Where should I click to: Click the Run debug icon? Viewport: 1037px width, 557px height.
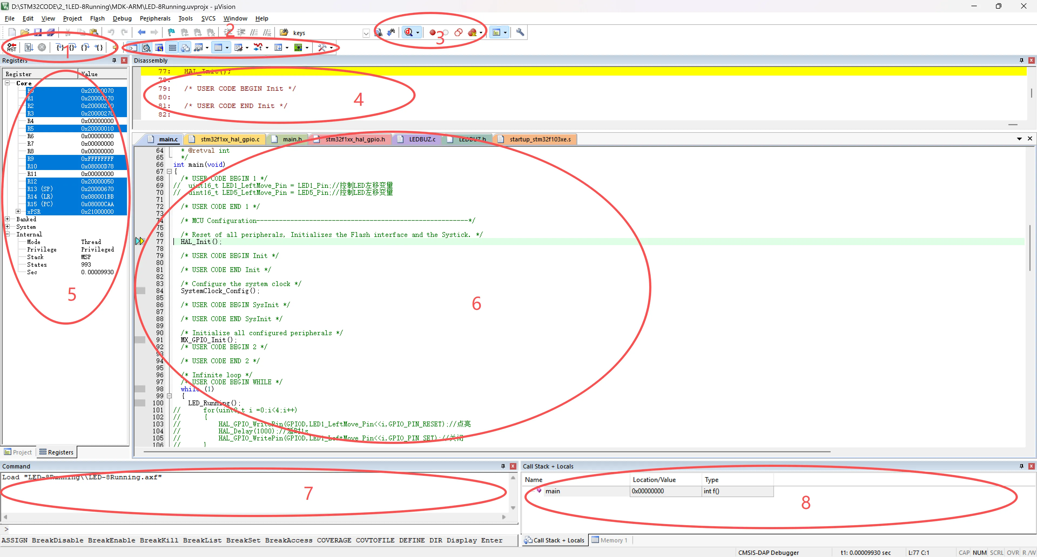(x=29, y=47)
